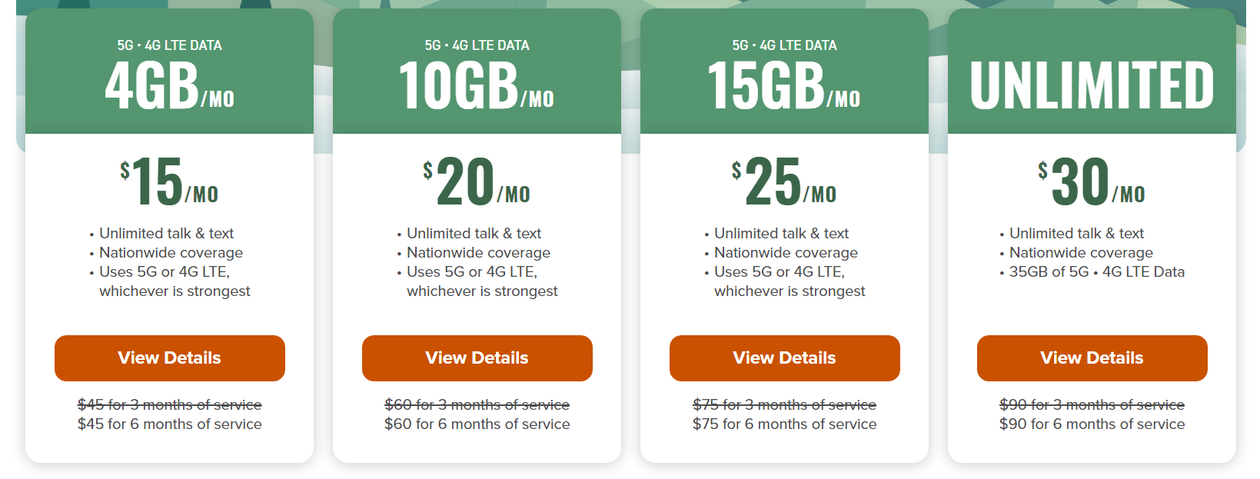Screen dimensions: 1260x479
Task: Open View Details for the 10GB plan
Action: click(x=477, y=358)
